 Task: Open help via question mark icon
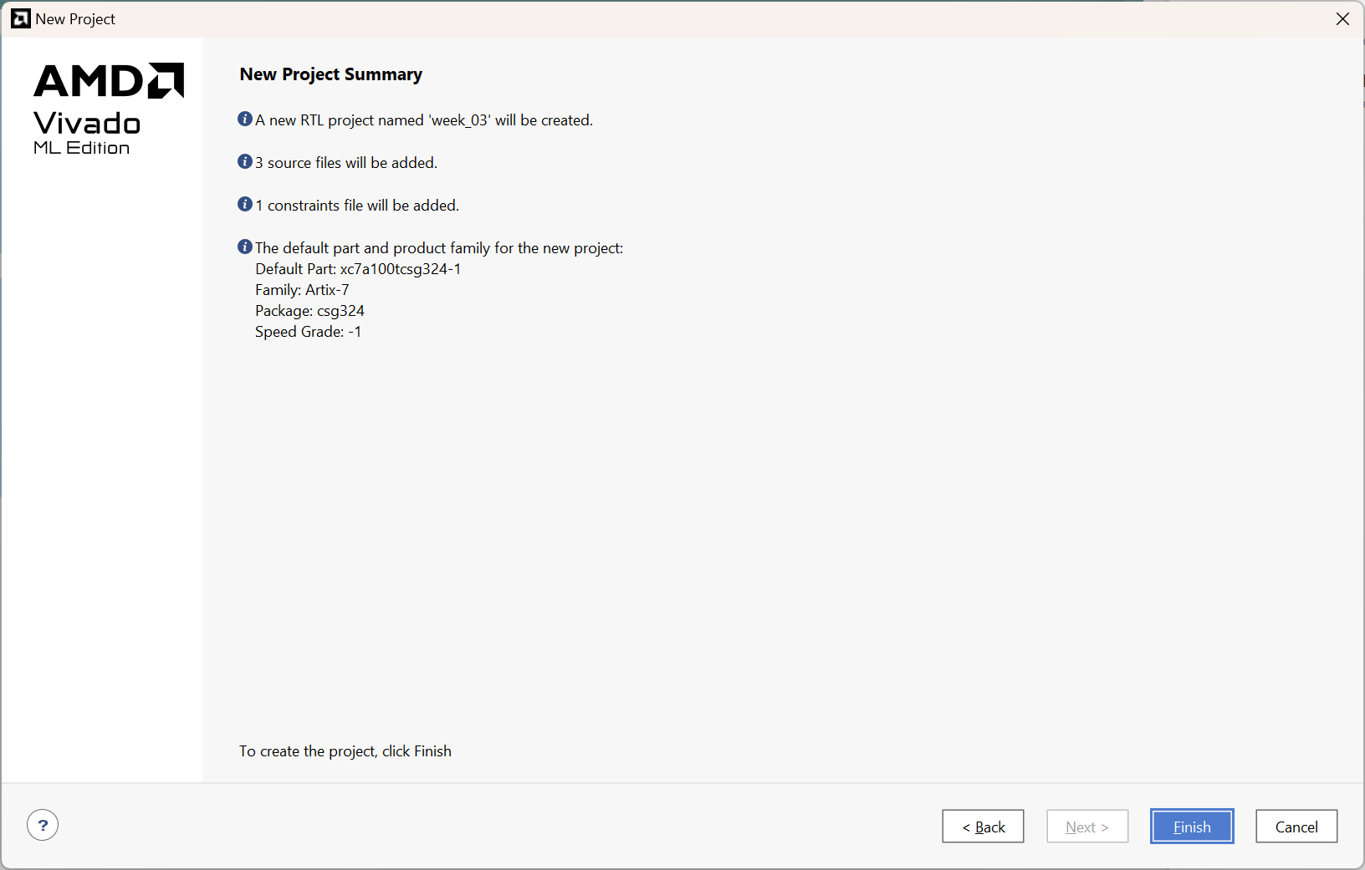[43, 825]
